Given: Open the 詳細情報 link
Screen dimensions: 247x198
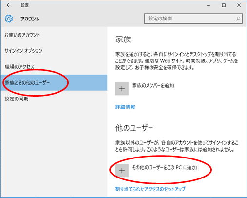Looking at the screenshot, I should coord(125,107).
